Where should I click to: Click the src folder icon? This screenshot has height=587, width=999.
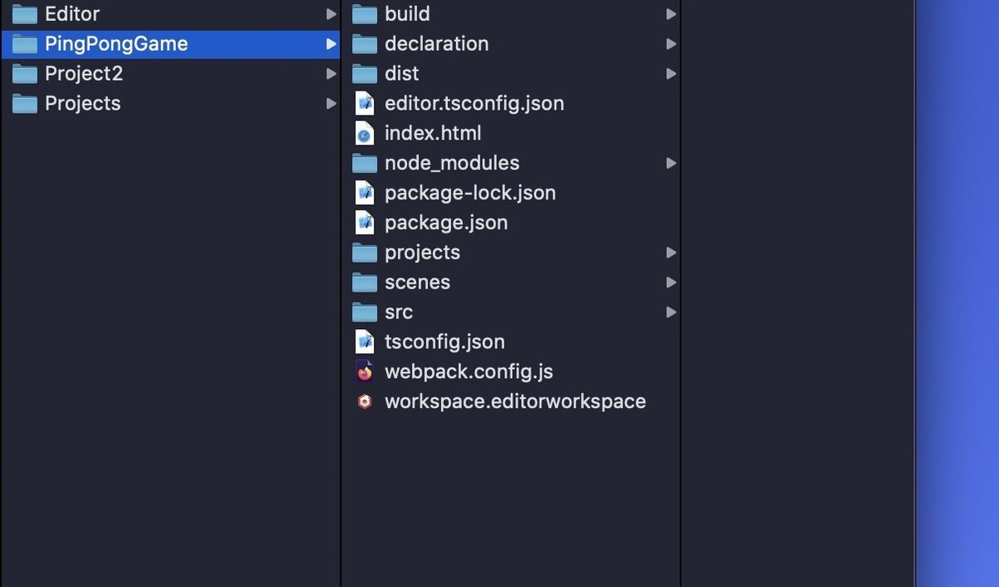click(364, 312)
